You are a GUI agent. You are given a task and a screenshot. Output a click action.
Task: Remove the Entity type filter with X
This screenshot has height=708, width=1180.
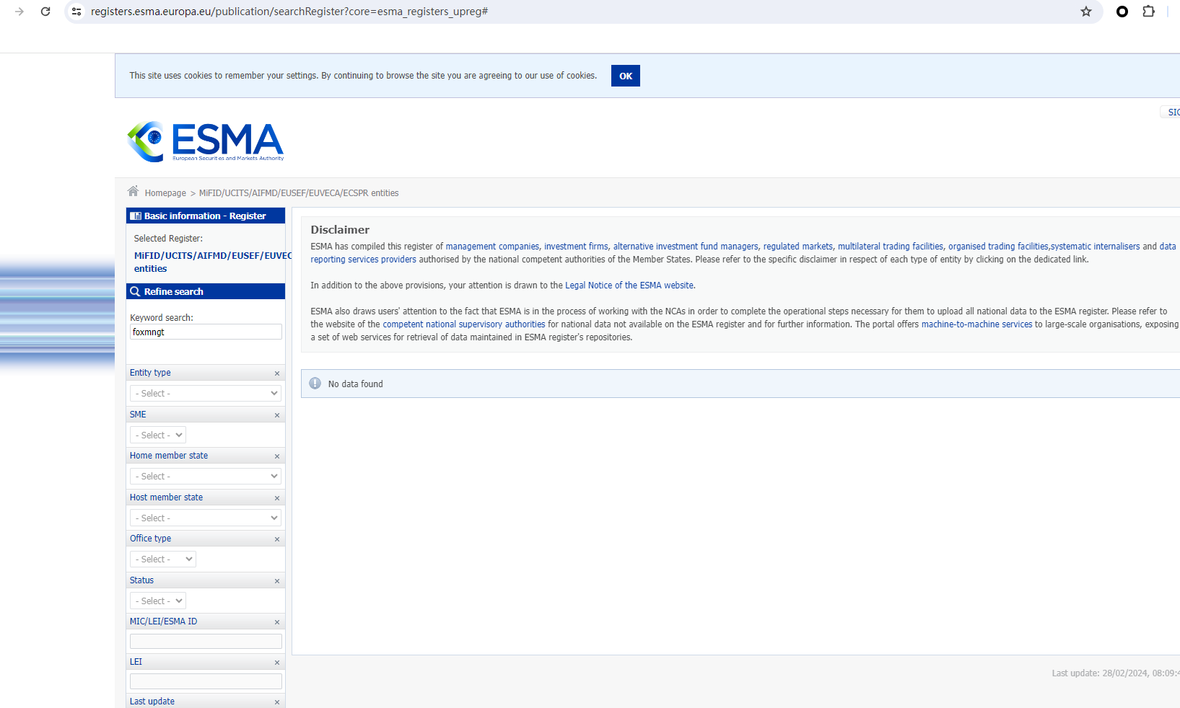click(x=277, y=373)
